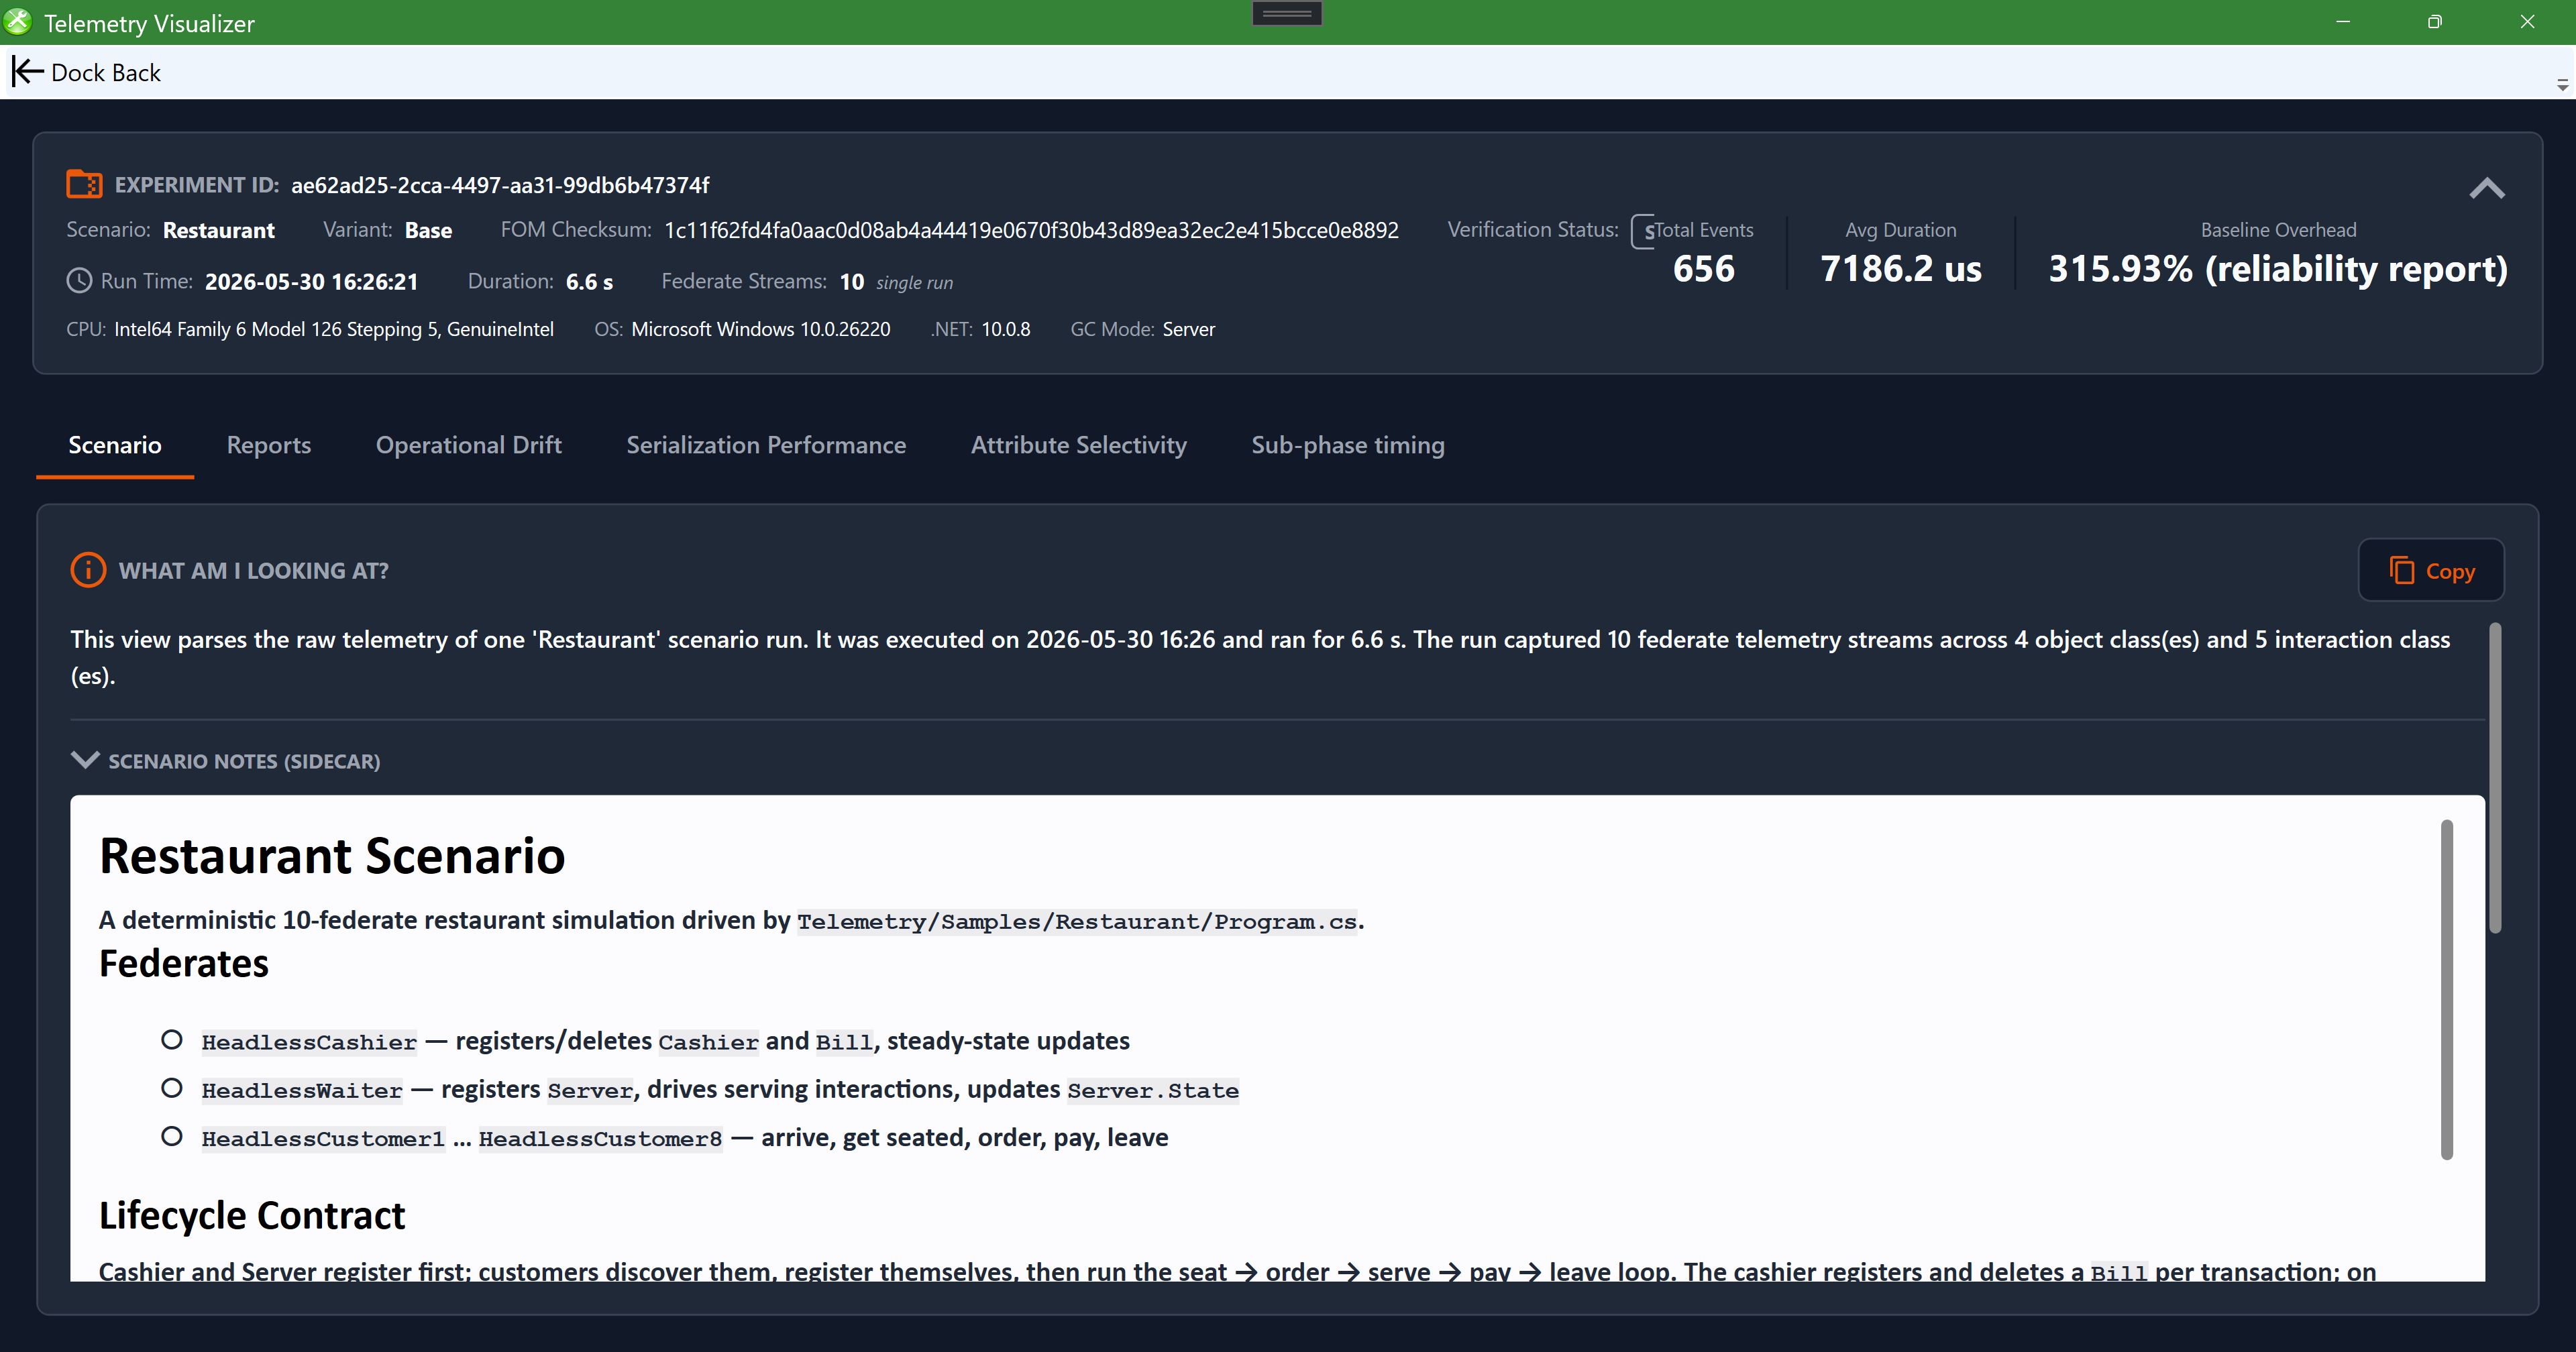Viewport: 2576px width, 1352px height.
Task: Switch to the Reports tab
Action: click(x=269, y=445)
